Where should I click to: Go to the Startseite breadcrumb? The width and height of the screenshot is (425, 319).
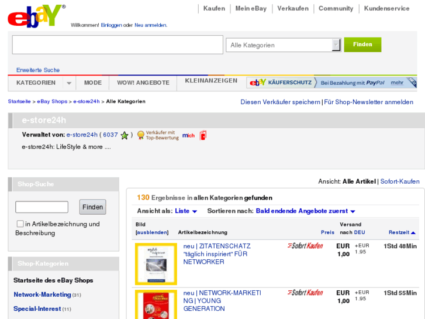tap(19, 101)
